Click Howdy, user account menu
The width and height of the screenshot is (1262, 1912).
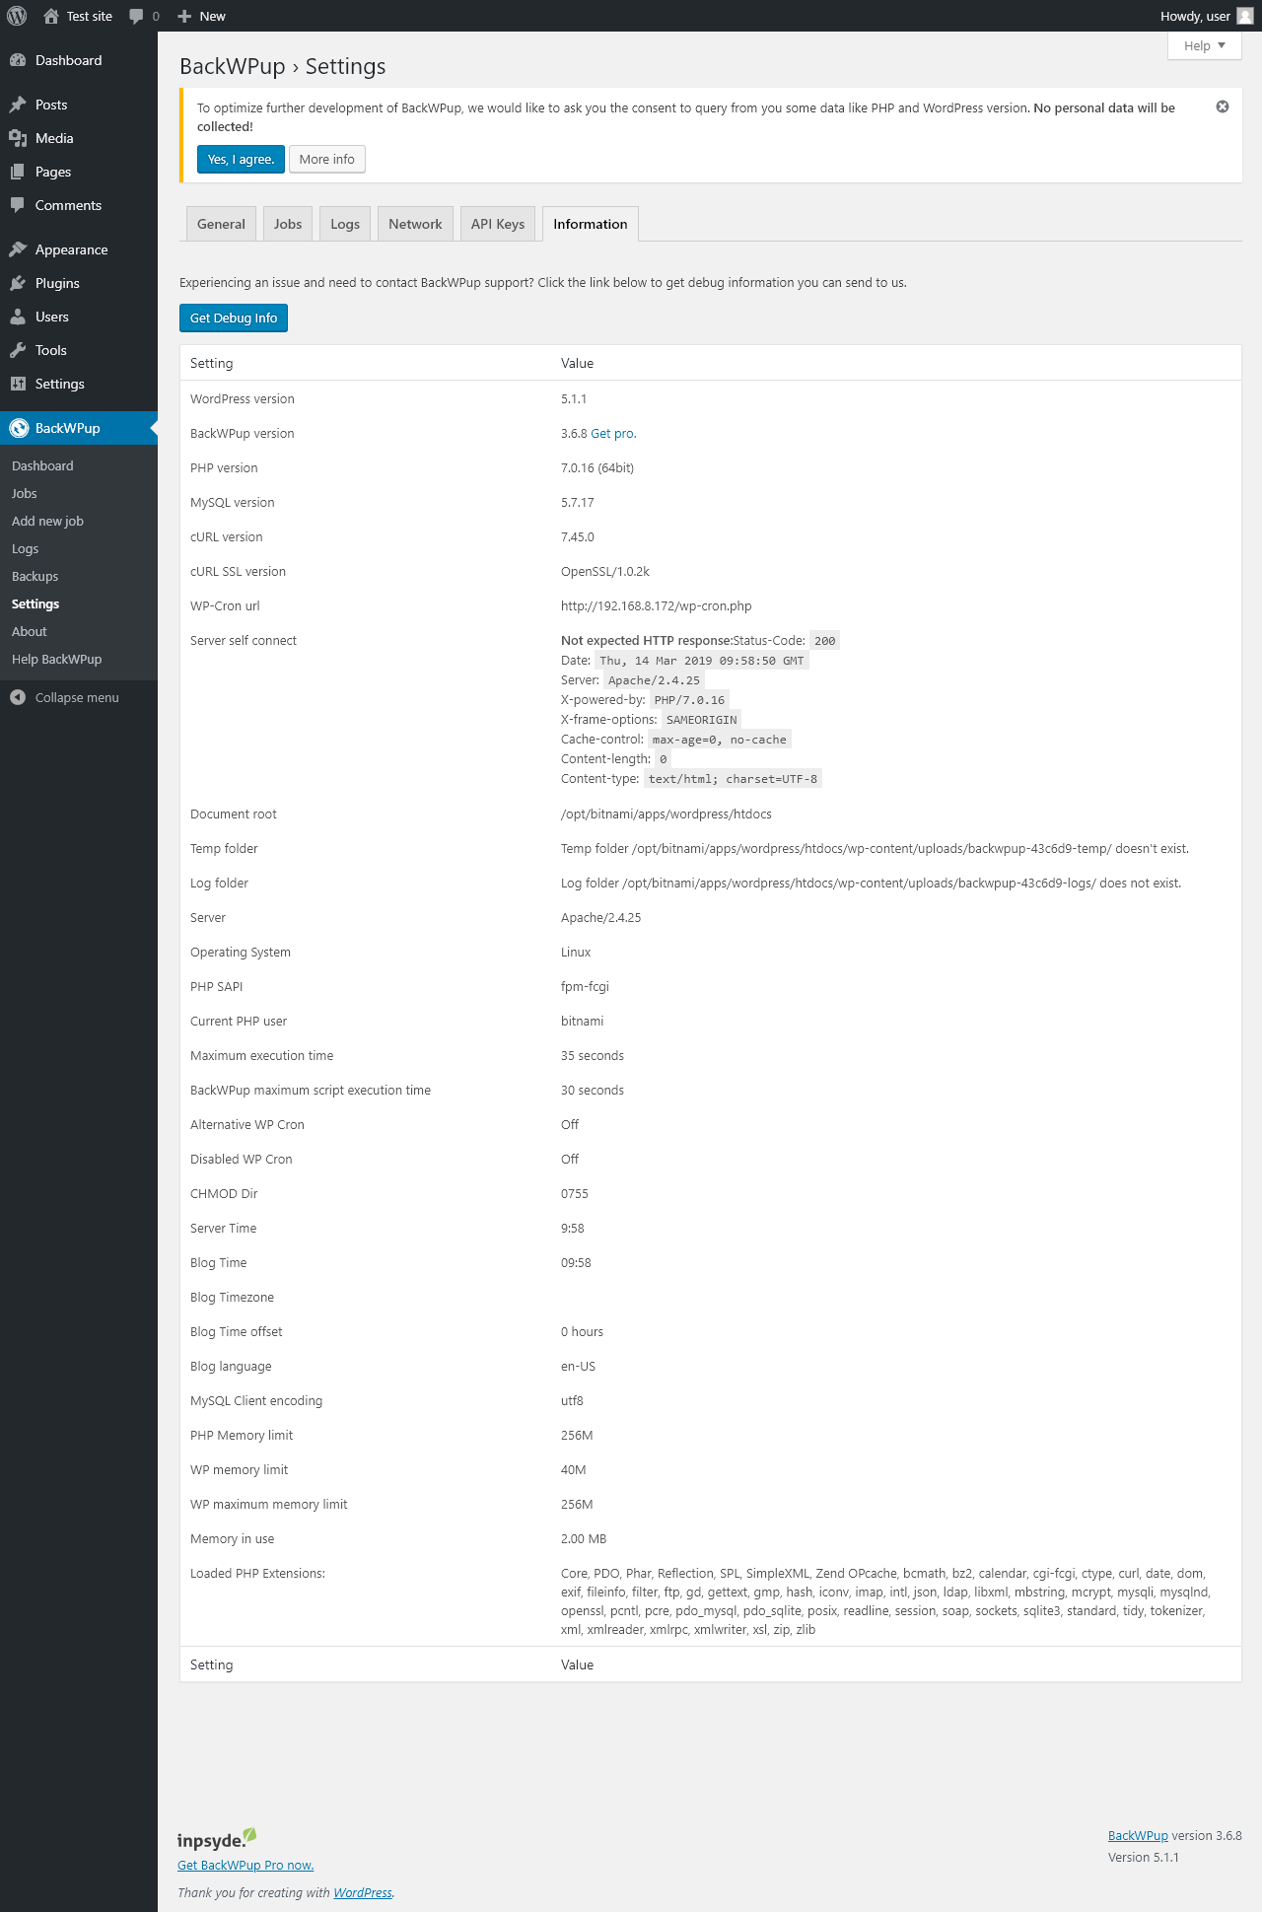coord(1207,16)
